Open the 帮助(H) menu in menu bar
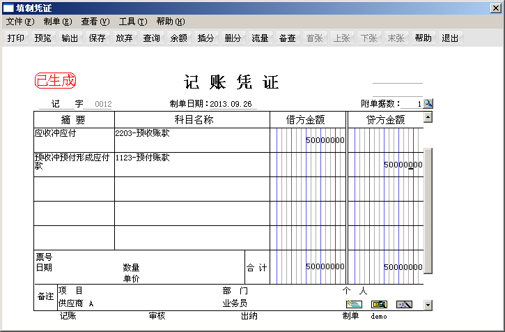Image resolution: width=505 pixels, height=332 pixels. coord(171,22)
